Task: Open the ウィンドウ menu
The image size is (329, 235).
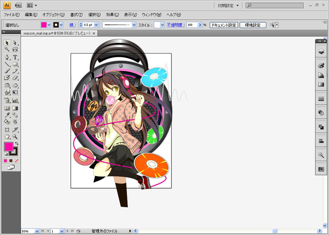Action: tap(152, 15)
